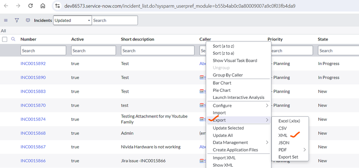359x168 pixels.
Task: Select Create Application Files
Action: tap(235, 150)
